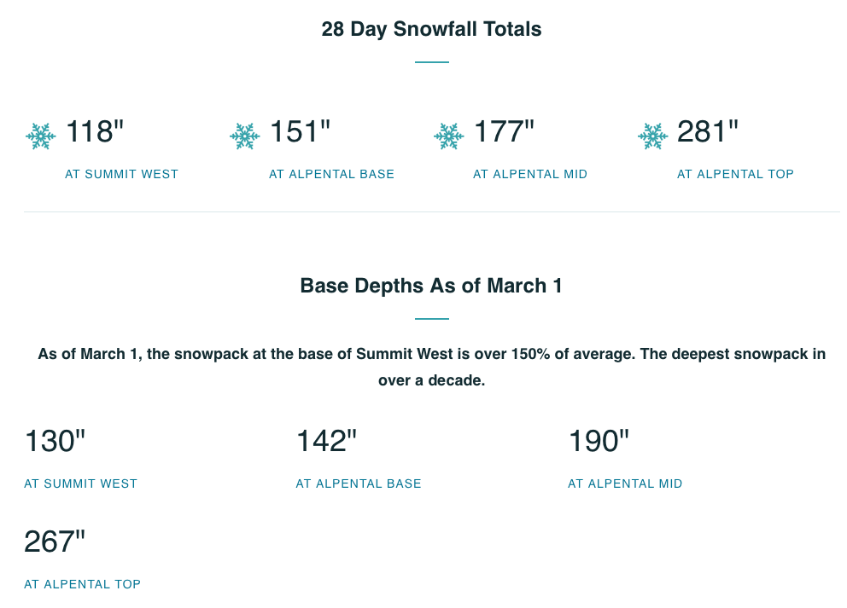
Task: Click AT SUMMIT WEST under snowfall totals
Action: [x=121, y=174]
